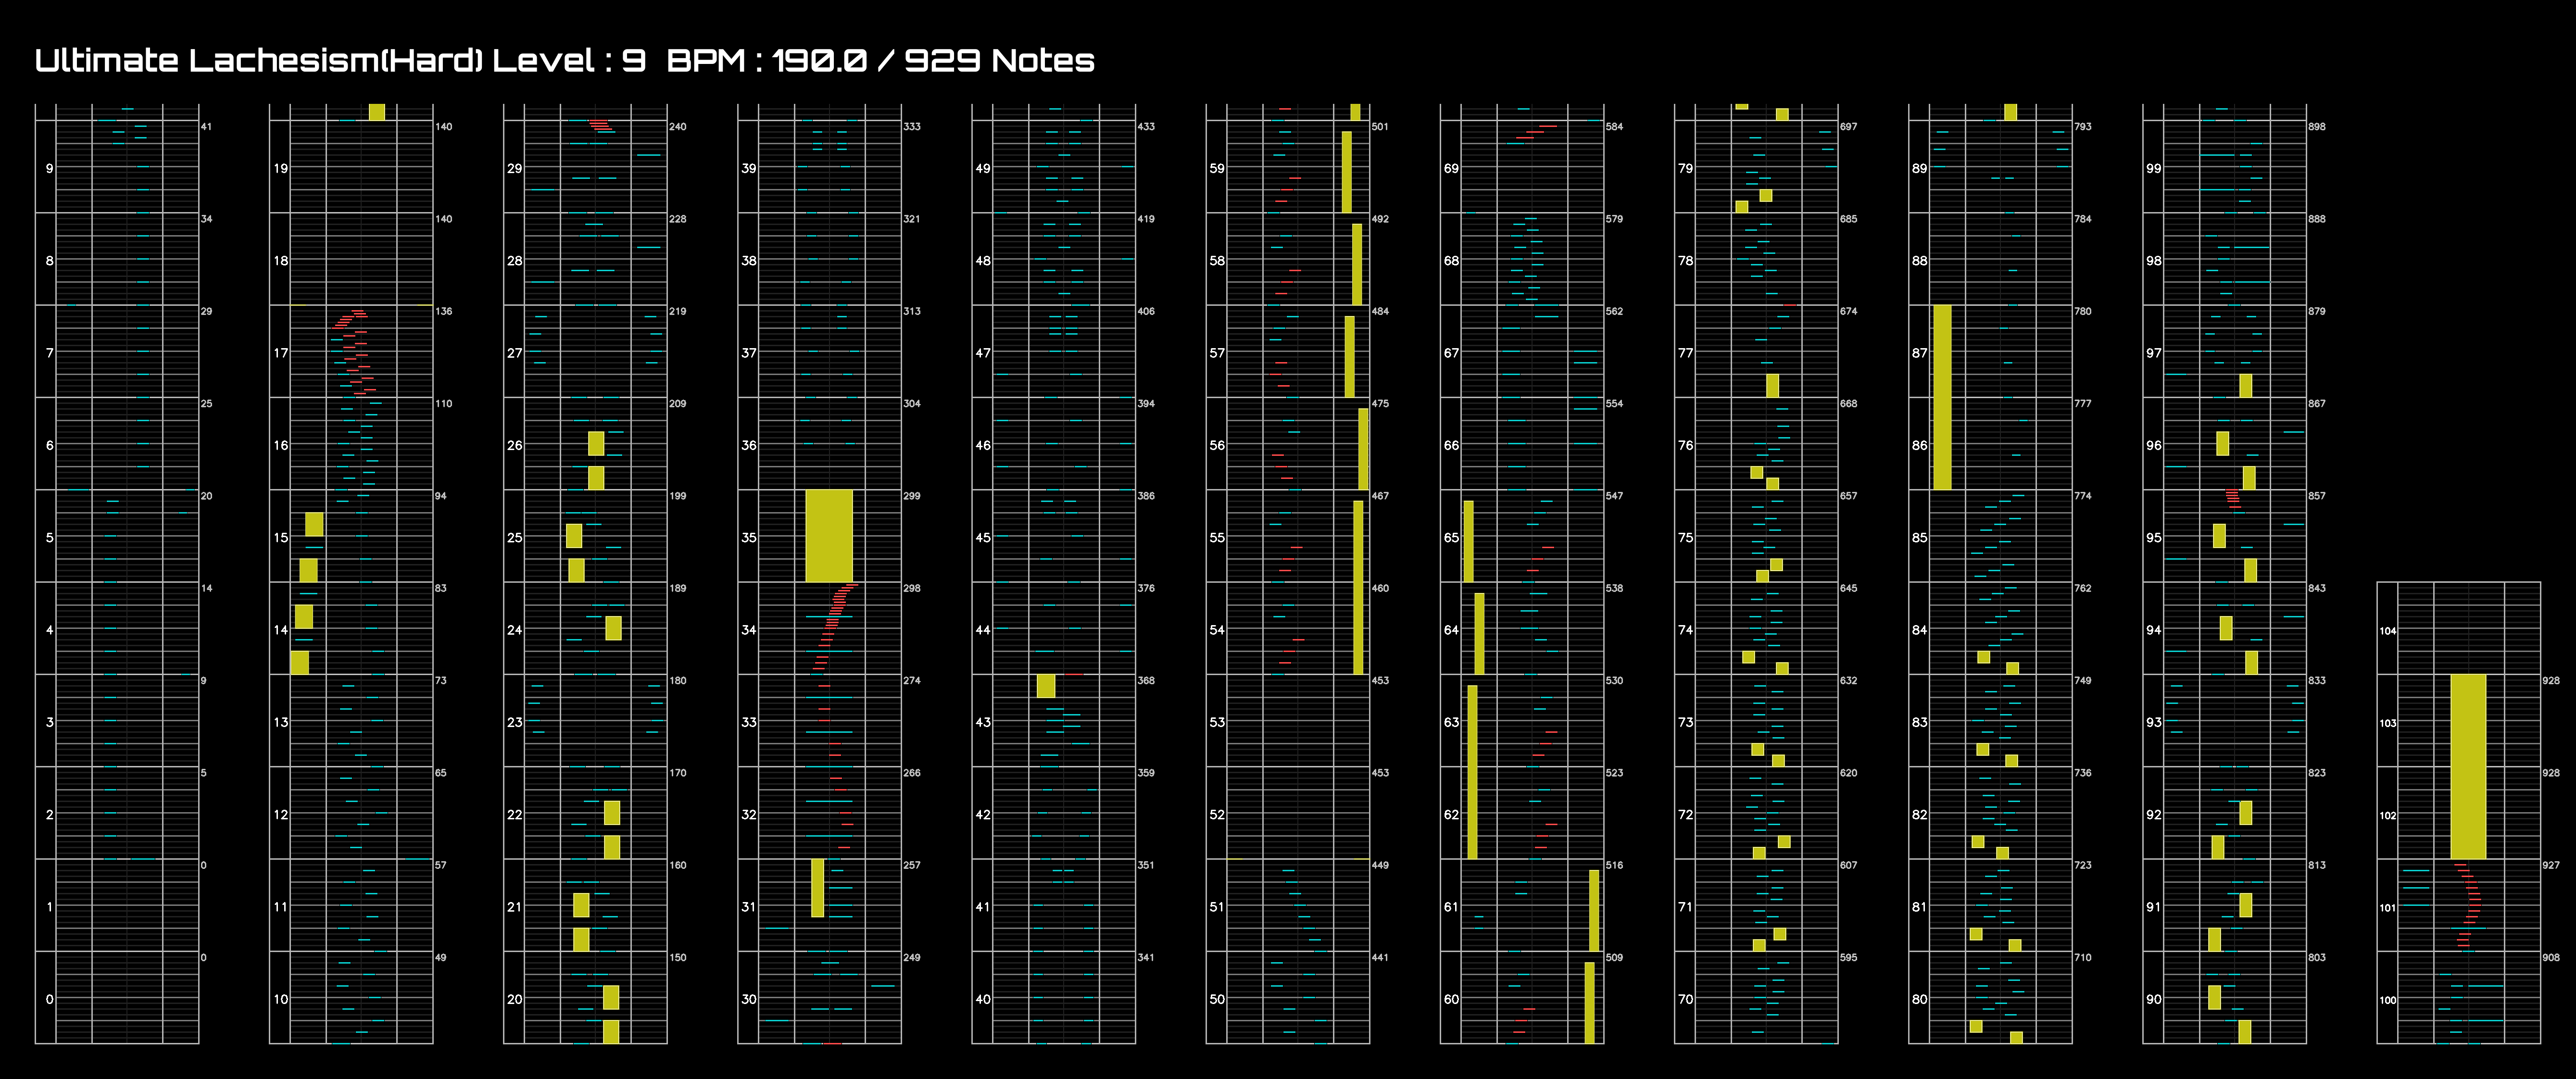Click the note count "386"
Image resolution: width=2576 pixels, height=1079 pixels.
1146,496
